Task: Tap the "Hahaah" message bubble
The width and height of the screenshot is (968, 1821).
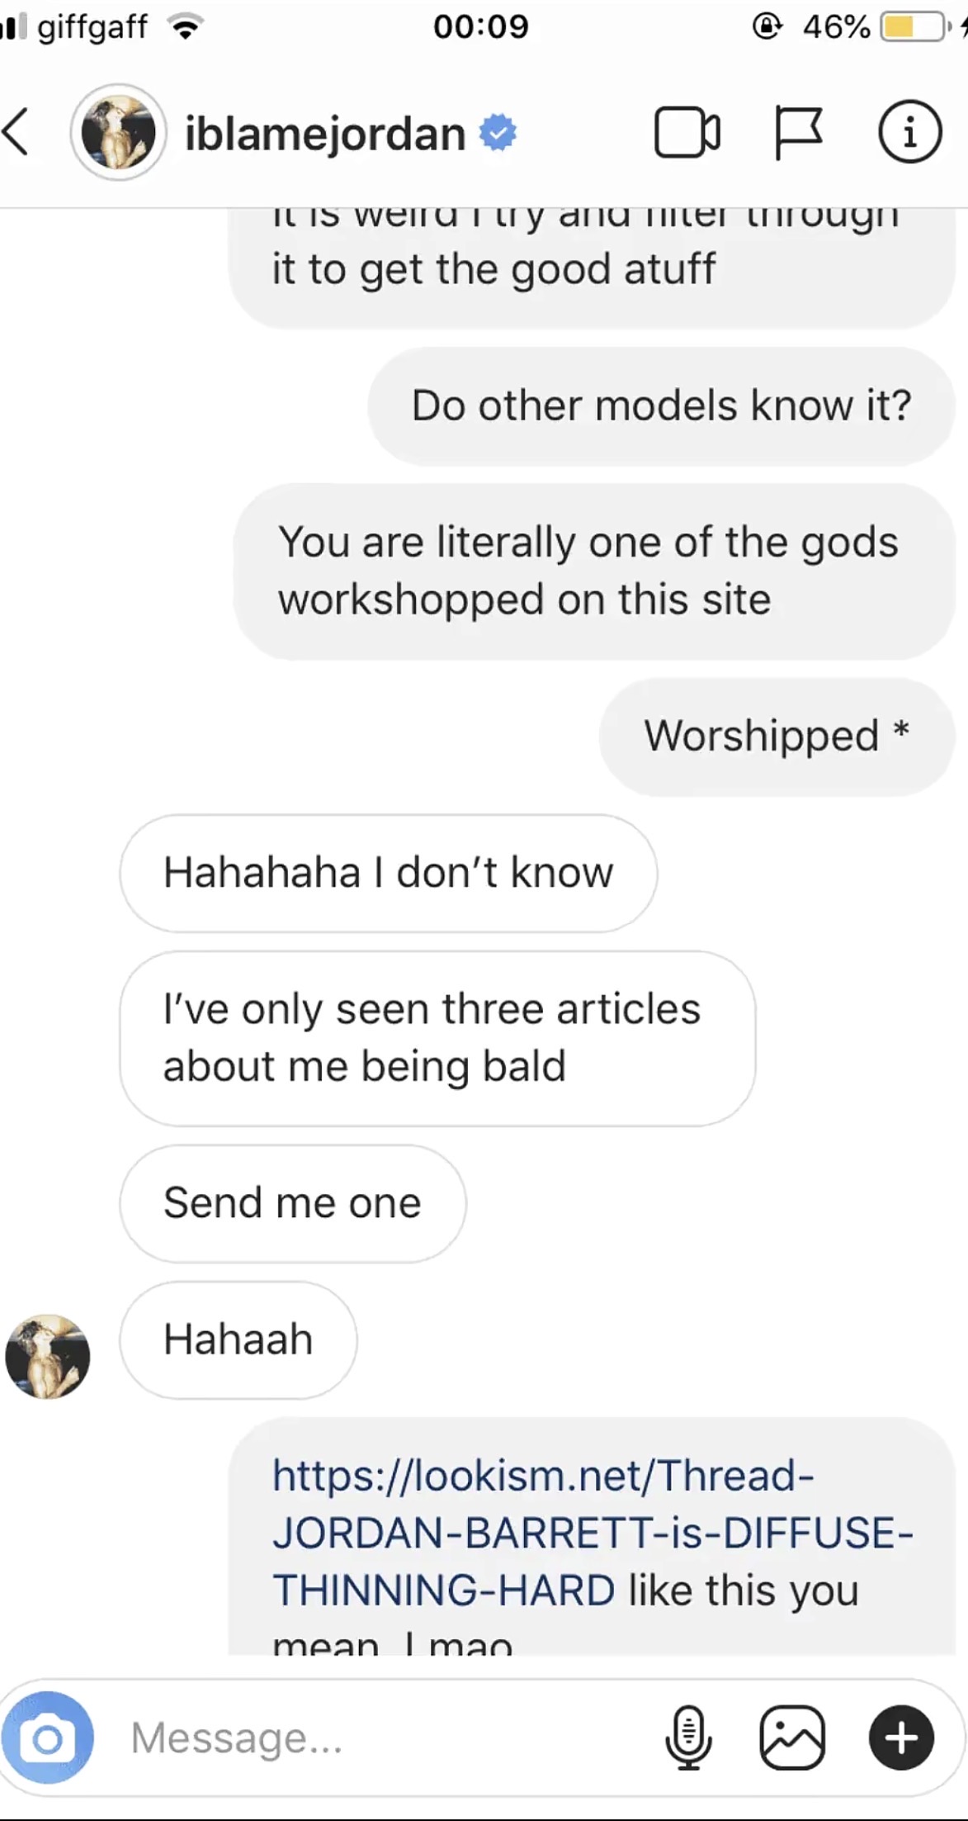Action: pyautogui.click(x=238, y=1340)
